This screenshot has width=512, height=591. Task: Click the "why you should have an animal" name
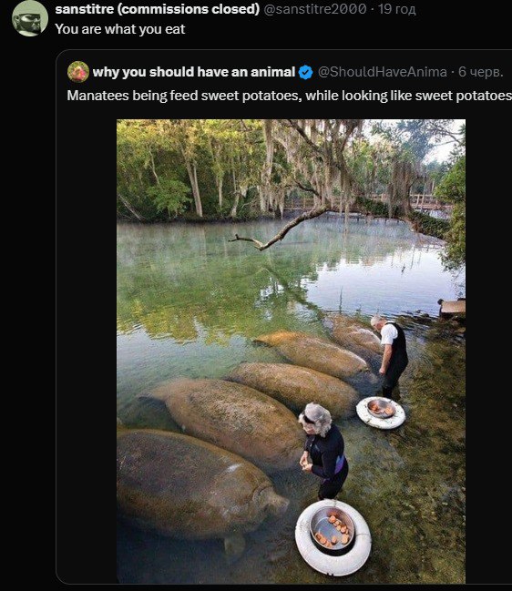point(193,72)
